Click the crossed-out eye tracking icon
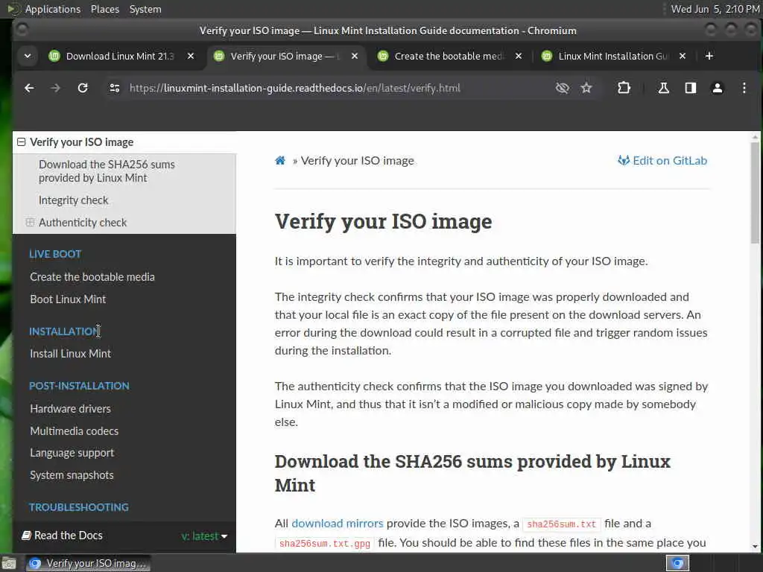 562,88
